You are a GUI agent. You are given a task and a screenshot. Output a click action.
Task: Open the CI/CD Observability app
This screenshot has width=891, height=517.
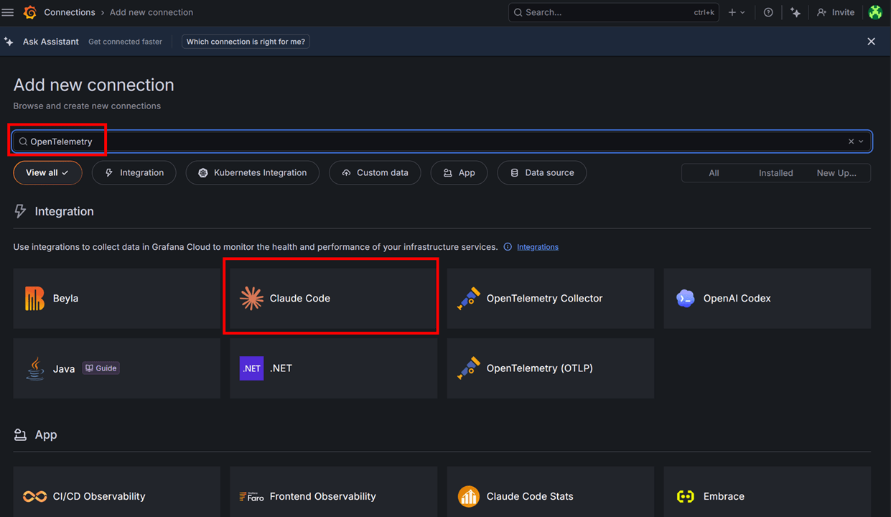pos(117,493)
